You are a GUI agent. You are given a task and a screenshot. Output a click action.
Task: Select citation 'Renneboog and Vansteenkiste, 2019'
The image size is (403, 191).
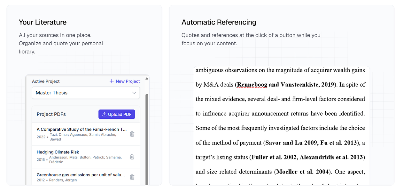(286, 85)
